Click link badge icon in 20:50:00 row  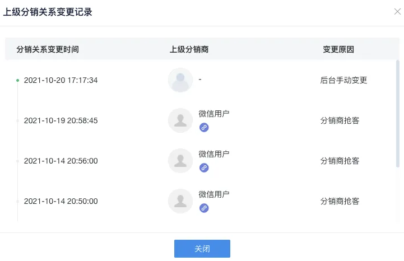pyautogui.click(x=204, y=208)
